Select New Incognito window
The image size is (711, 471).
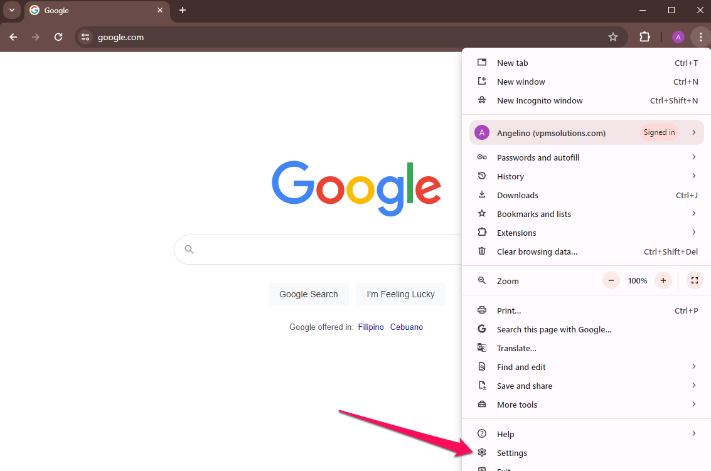click(540, 100)
